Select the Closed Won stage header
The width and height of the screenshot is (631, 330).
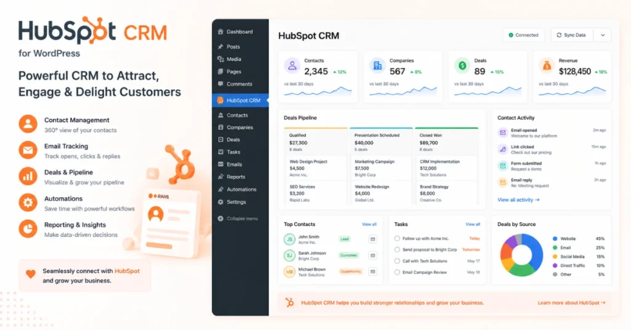tap(447, 141)
